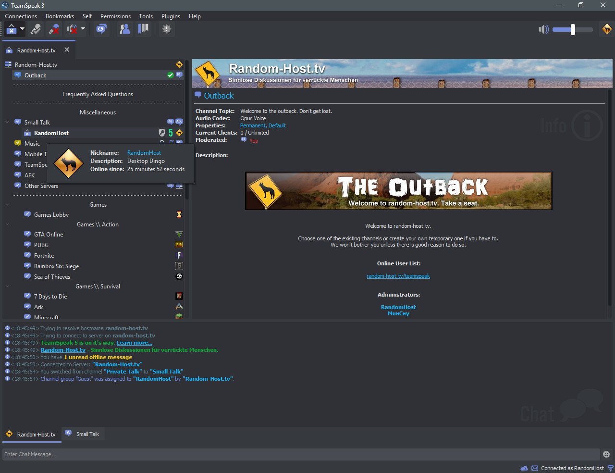Open dropdown arrow beside Away icon
The height and width of the screenshot is (473, 615).
tap(22, 29)
